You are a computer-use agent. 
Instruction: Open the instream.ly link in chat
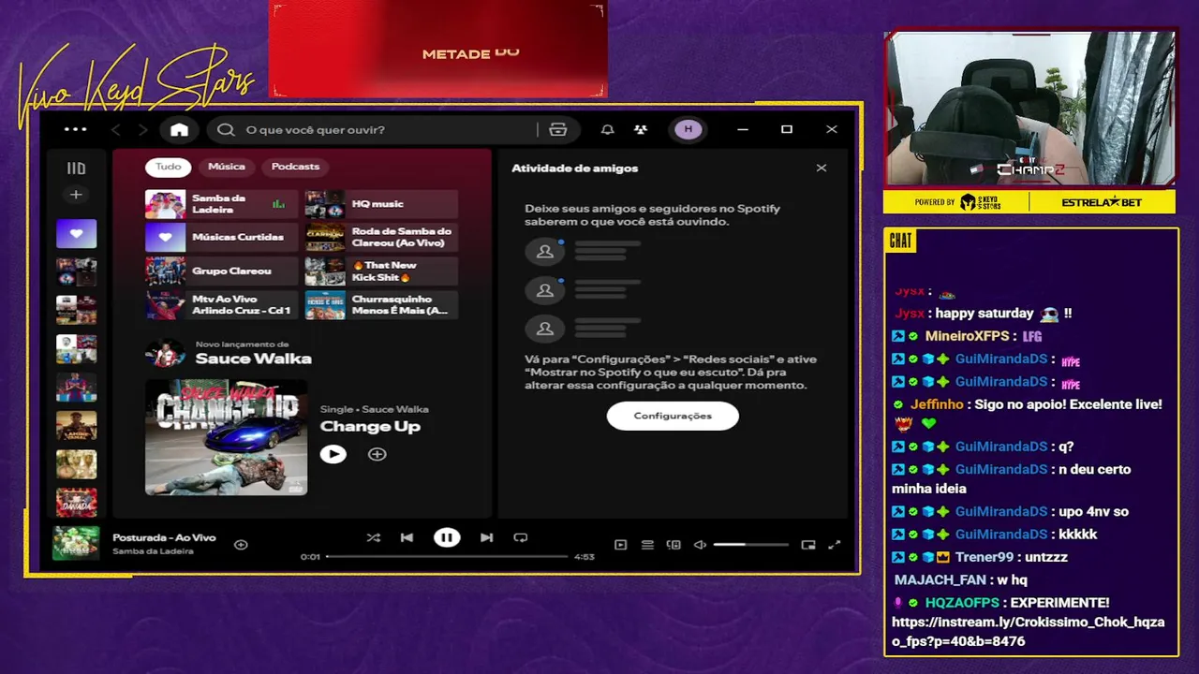pos(1029,632)
